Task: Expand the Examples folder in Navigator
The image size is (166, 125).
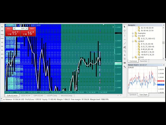Action: 133,33
